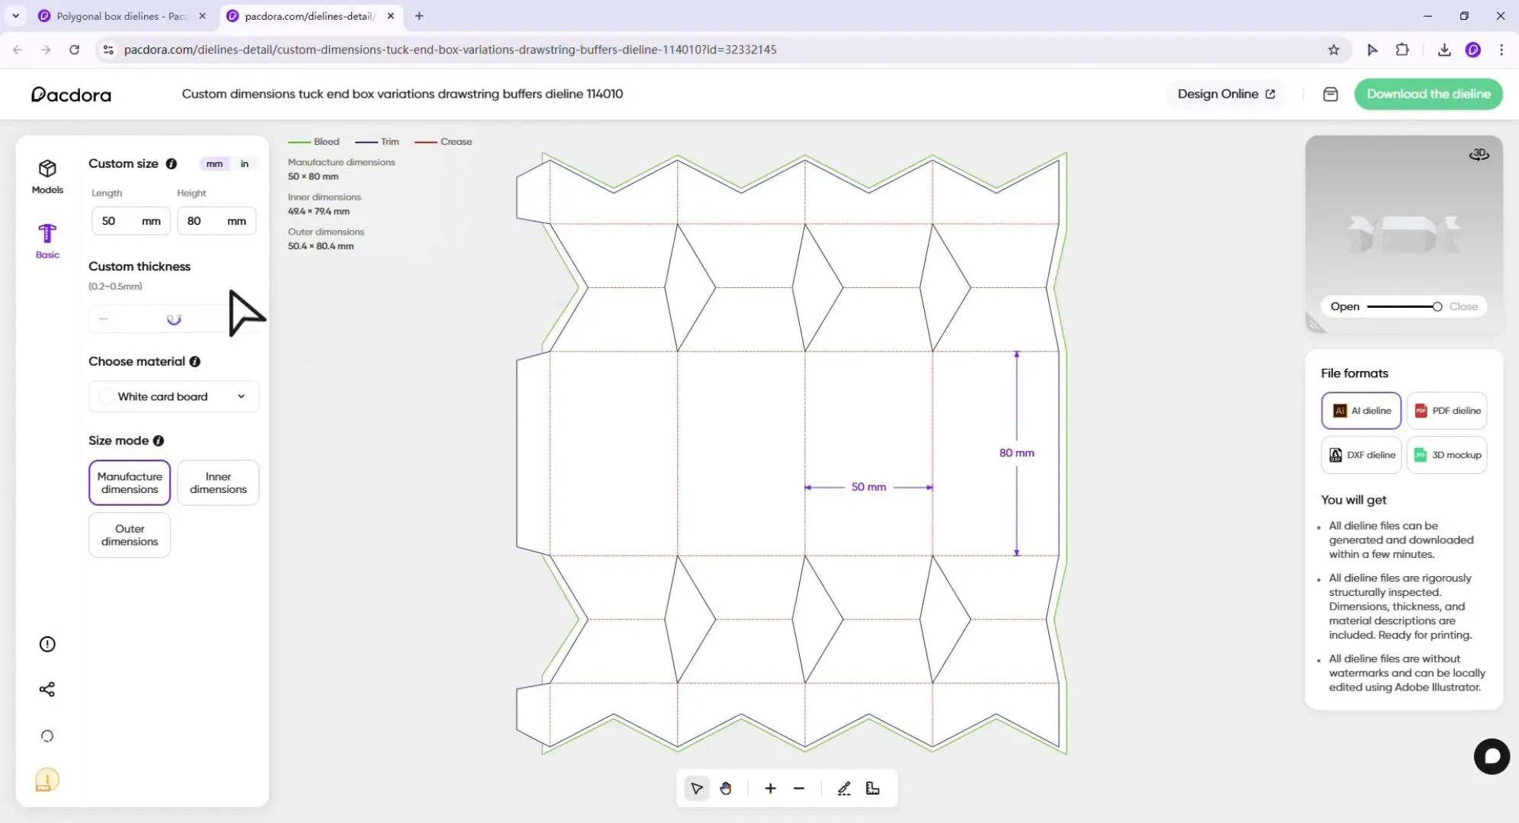
Task: Click Download the dieline button
Action: coord(1428,94)
